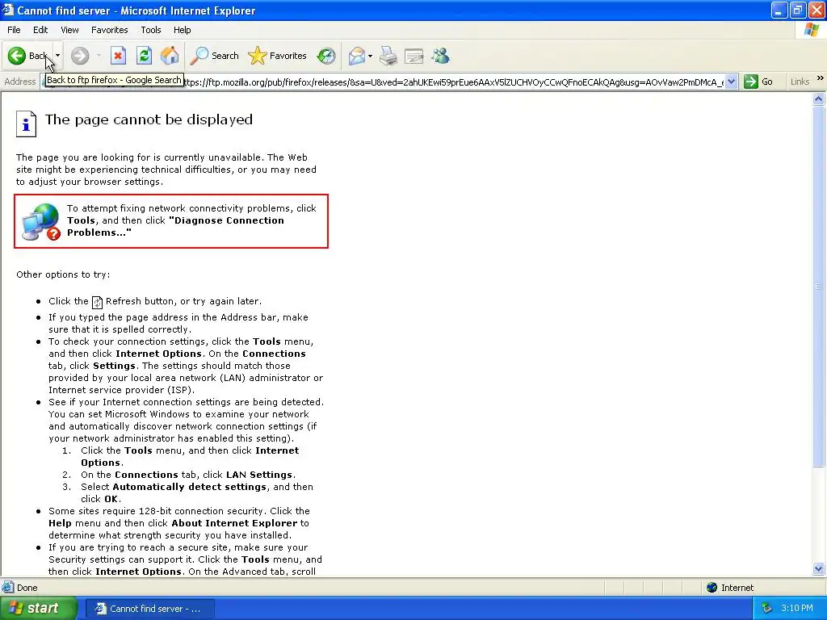Image resolution: width=827 pixels, height=620 pixels.
Task: Click the 'About Internet Explorer' bold text
Action: point(234,523)
